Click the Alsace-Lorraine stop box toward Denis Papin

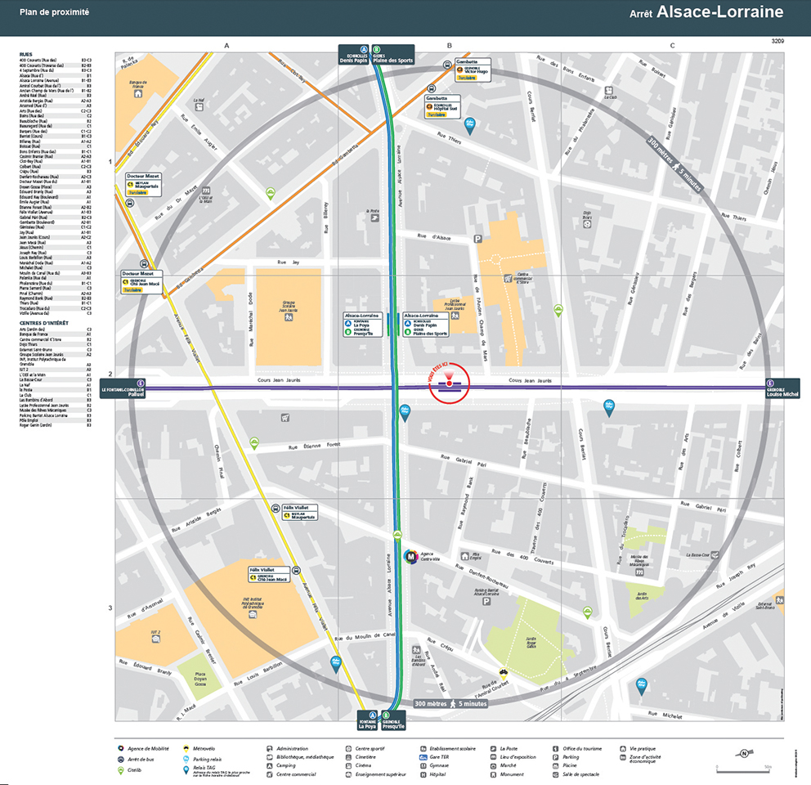point(426,325)
